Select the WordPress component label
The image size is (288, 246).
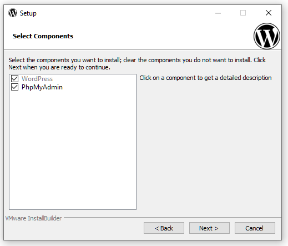(37, 79)
